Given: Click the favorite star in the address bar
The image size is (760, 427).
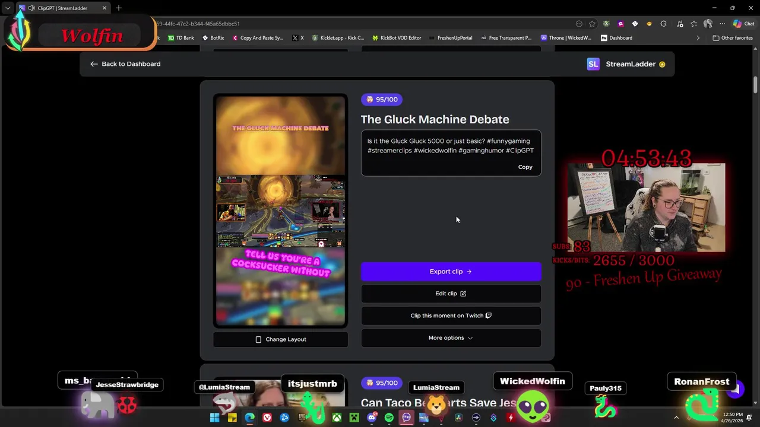Looking at the screenshot, I should coord(592,24).
